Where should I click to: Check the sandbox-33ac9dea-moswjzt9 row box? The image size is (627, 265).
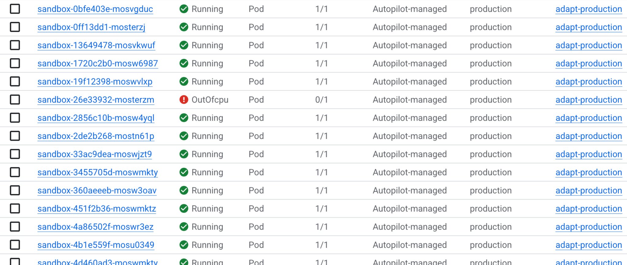(15, 154)
